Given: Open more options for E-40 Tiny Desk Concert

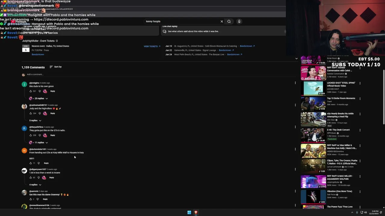Looking at the screenshot, I should [360, 130].
